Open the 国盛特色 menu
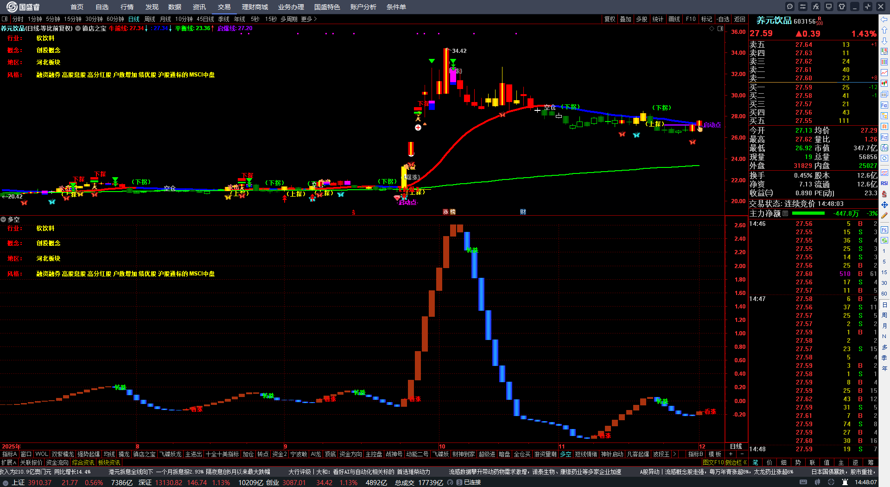The height and width of the screenshot is (487, 890). click(x=327, y=7)
